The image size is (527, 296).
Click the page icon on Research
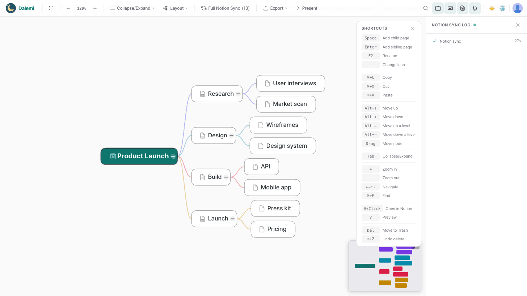click(x=203, y=94)
